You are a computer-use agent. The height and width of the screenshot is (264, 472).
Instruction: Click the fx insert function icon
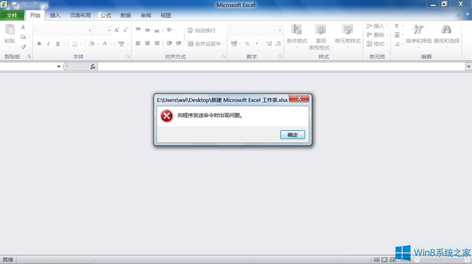93,67
